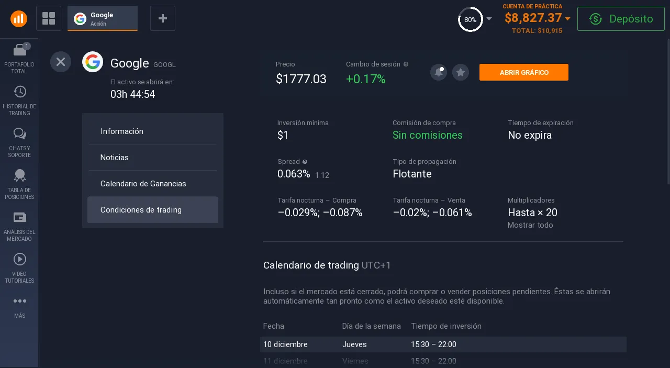This screenshot has height=368, width=670.
Task: Set a price alert with bell icon
Action: tap(439, 72)
